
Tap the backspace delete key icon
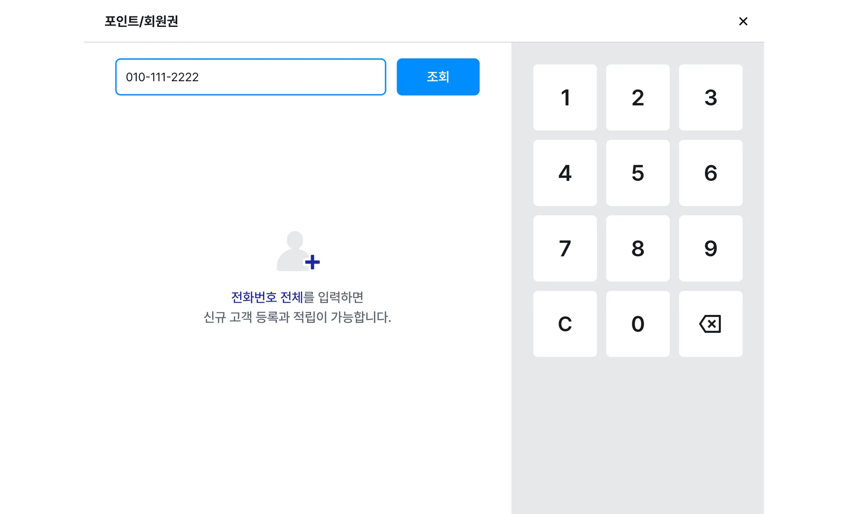[711, 324]
